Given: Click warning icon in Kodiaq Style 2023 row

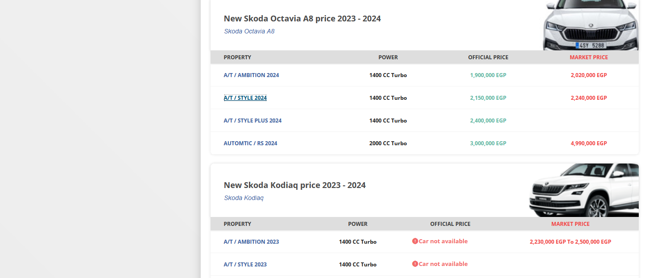Looking at the screenshot, I should tap(415, 264).
